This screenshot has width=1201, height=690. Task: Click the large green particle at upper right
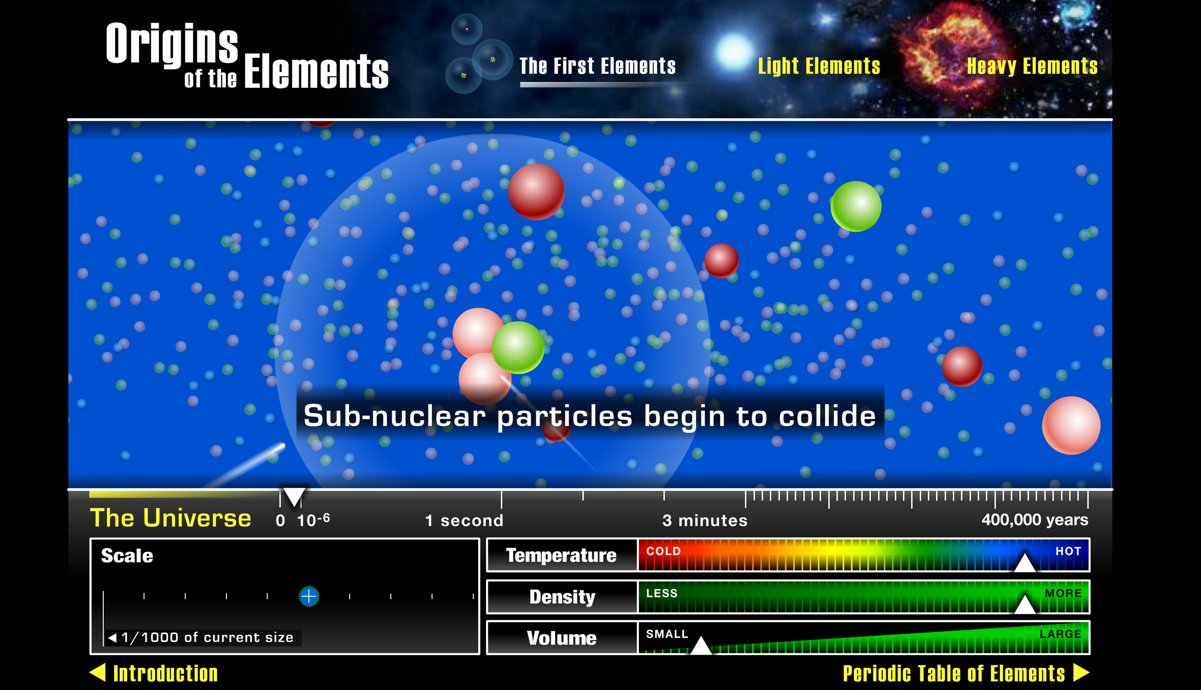point(855,206)
